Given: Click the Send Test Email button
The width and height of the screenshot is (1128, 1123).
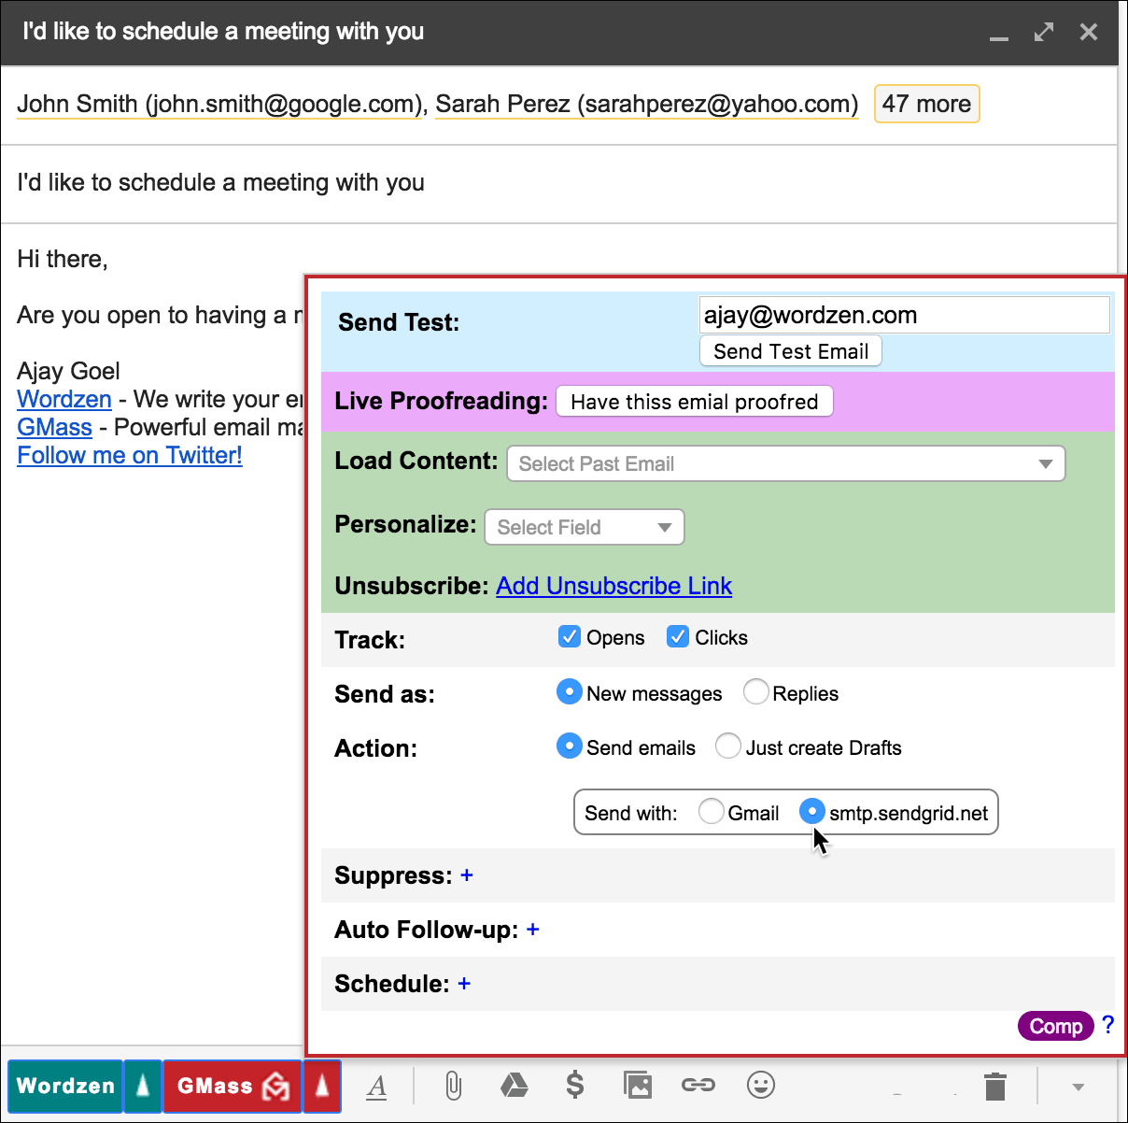Looking at the screenshot, I should [x=790, y=351].
